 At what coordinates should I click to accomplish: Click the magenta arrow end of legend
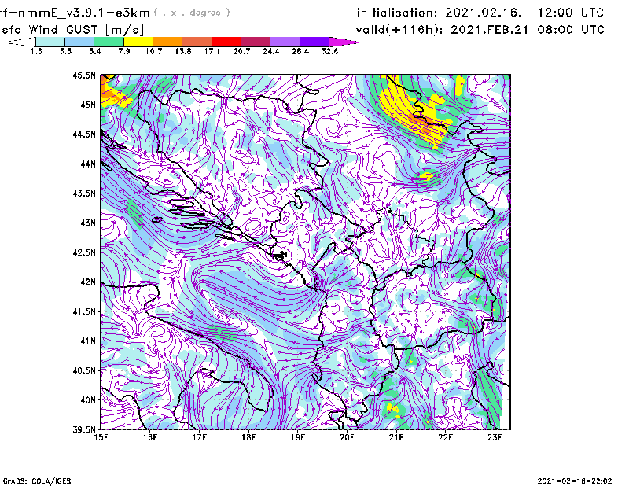[344, 42]
